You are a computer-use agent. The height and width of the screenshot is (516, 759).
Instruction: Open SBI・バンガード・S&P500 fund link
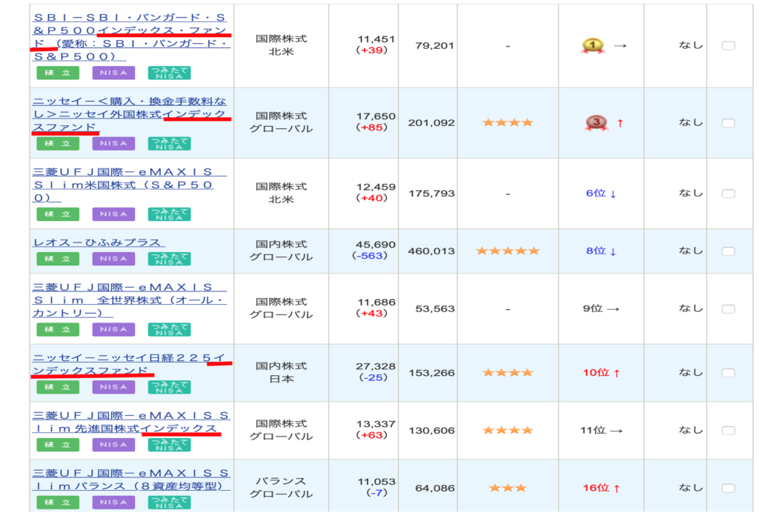[x=130, y=37]
